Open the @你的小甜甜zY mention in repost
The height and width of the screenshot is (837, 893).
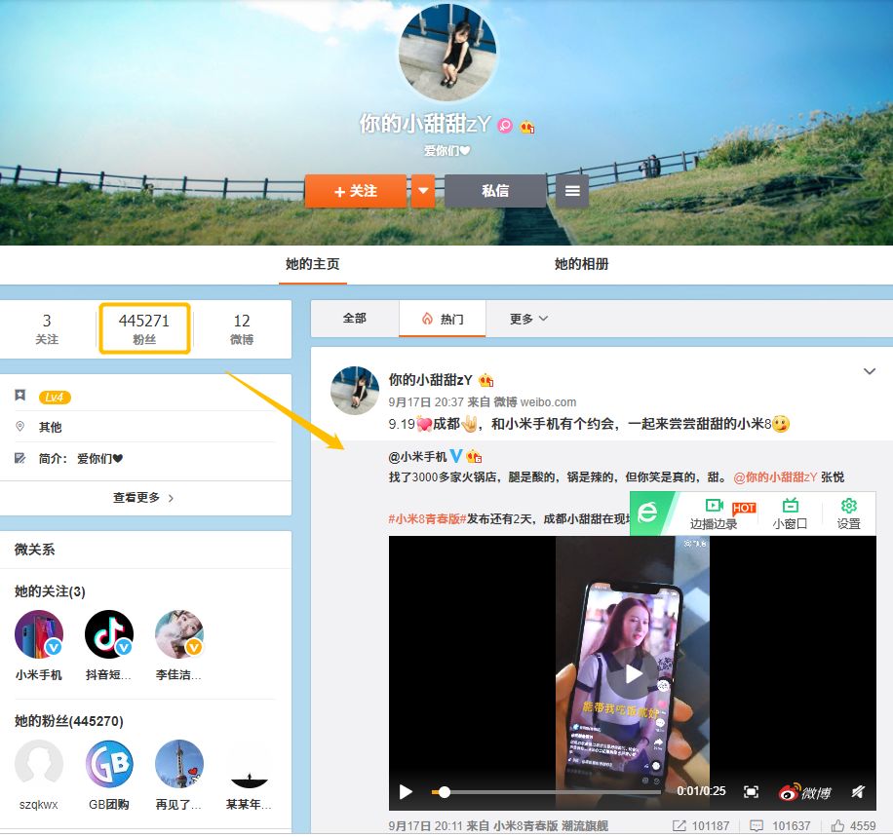coord(775,477)
